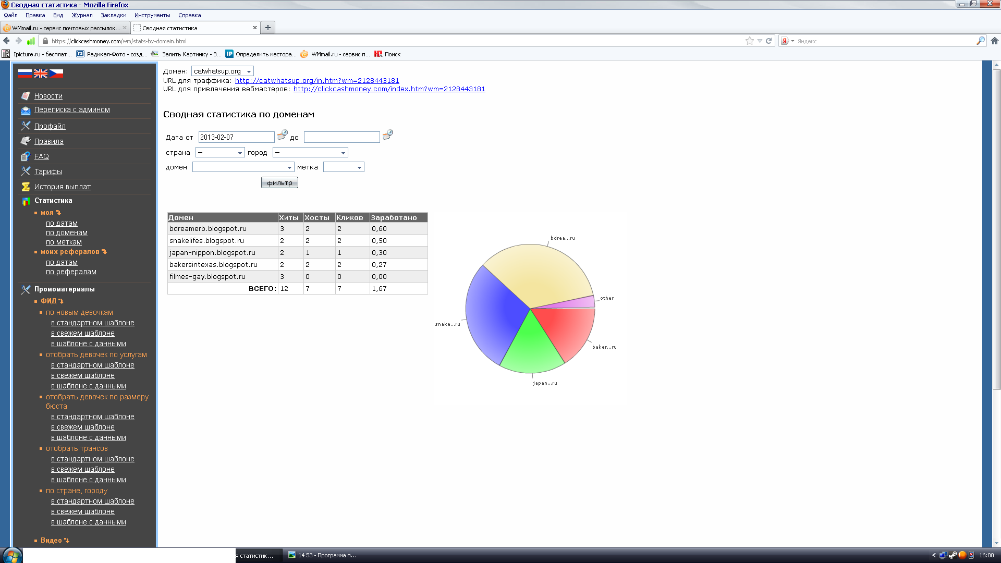This screenshot has height=563, width=1001.
Task: Expand the моих рефералов section
Action: pyautogui.click(x=74, y=252)
